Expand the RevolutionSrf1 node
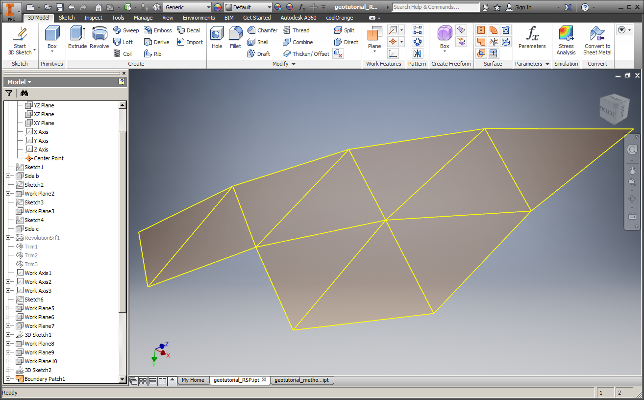Image resolution: width=644 pixels, height=400 pixels. point(8,238)
